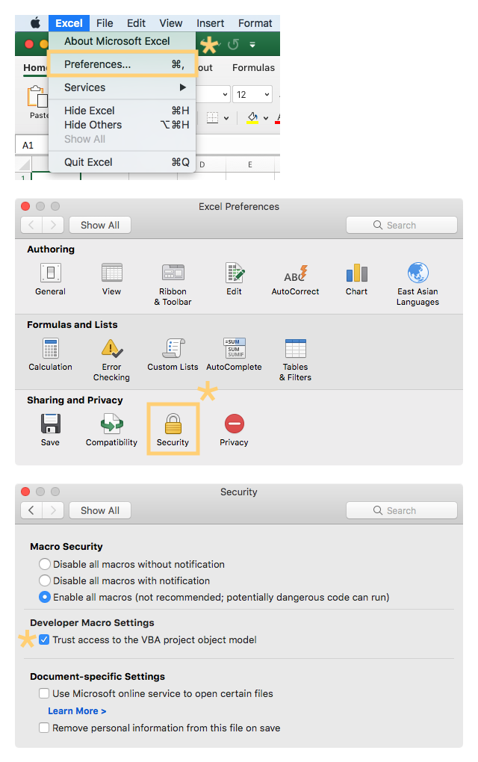The width and height of the screenshot is (478, 762).
Task: Choose Preferences... from the Excel menu
Action: point(122,64)
